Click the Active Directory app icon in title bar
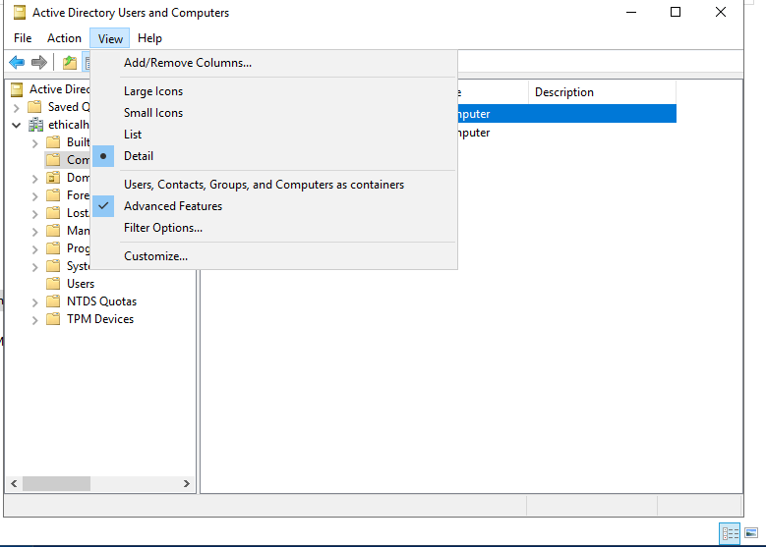The image size is (766, 547). (20, 12)
